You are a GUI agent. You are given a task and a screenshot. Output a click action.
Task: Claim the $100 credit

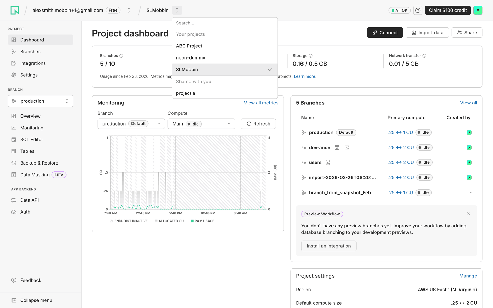[x=448, y=10]
